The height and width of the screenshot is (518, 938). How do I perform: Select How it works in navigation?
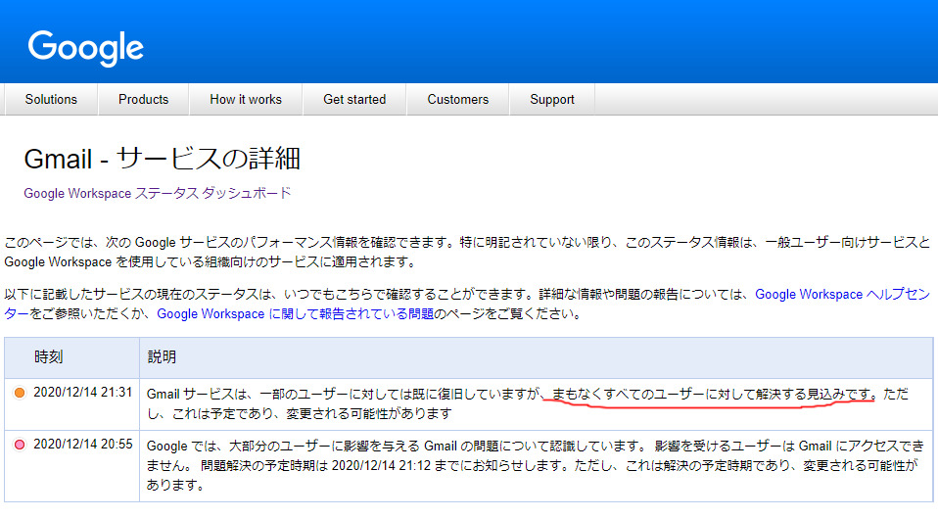246,99
